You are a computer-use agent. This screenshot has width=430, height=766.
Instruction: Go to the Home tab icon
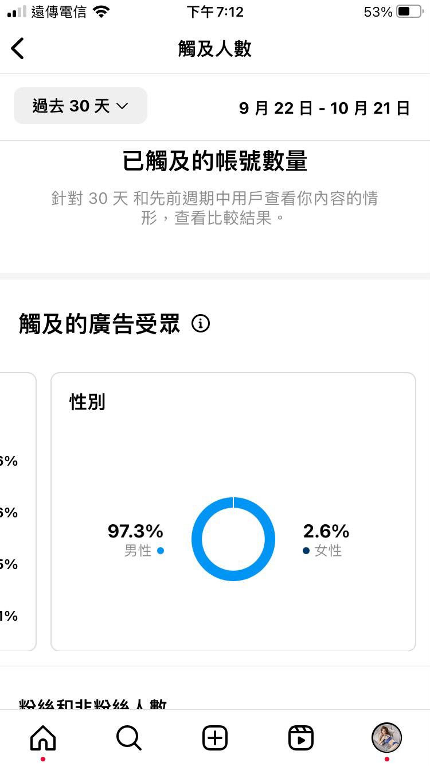point(43,737)
